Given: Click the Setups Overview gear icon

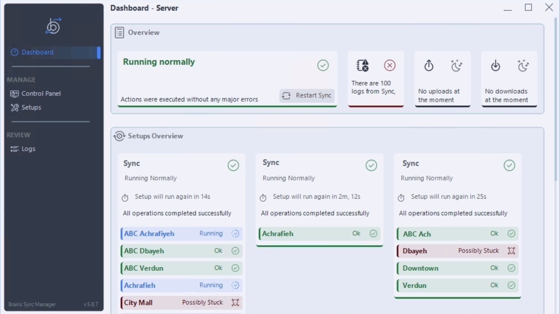Looking at the screenshot, I should click(119, 136).
